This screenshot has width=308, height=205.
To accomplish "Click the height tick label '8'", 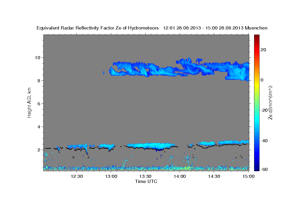I will (x=39, y=80).
